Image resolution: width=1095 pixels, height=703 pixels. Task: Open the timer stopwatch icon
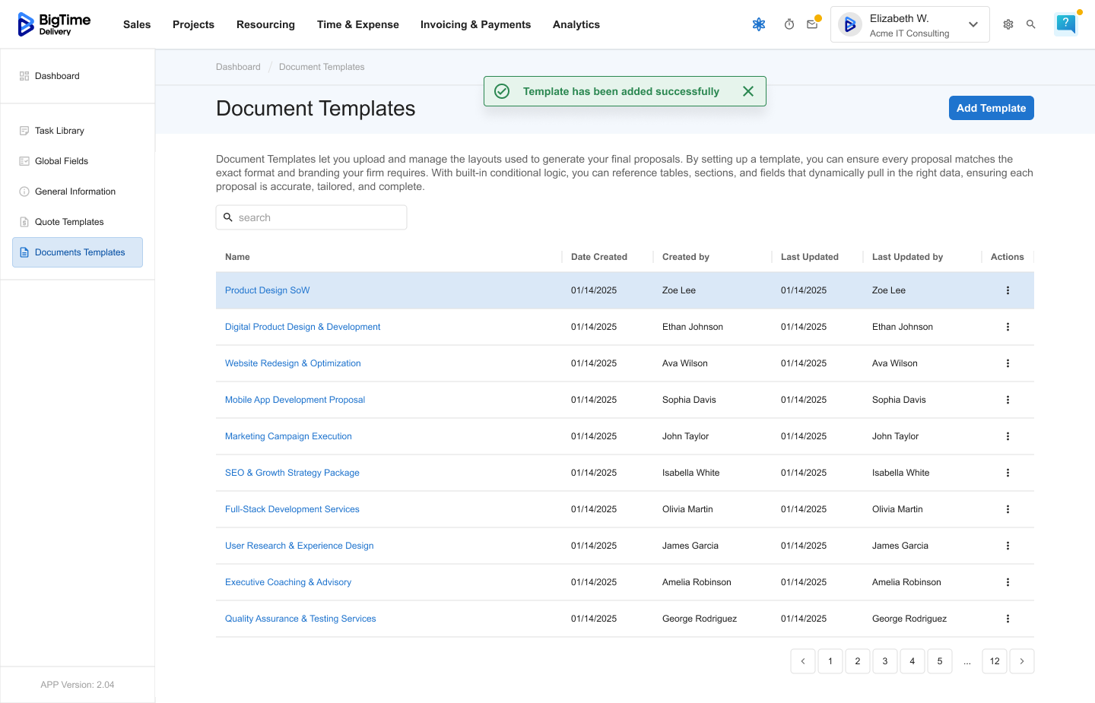[x=789, y=24]
